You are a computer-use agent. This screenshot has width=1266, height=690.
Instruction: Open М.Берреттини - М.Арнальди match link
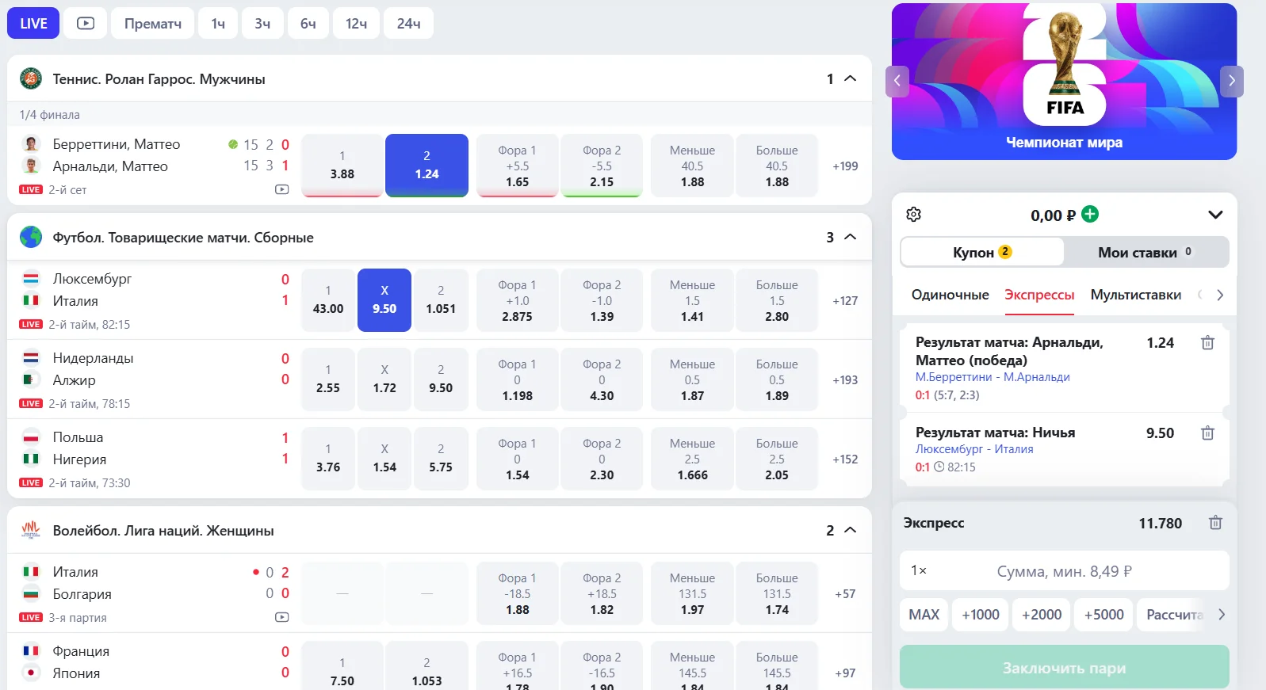pyautogui.click(x=993, y=377)
